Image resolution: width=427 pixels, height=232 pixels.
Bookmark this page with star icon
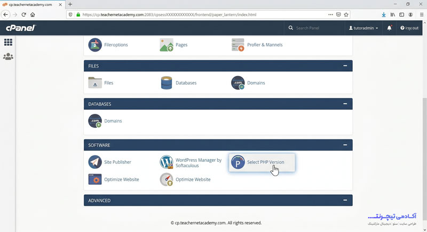[346, 15]
